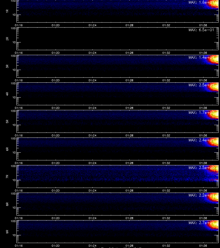
Task: Select the MAX: 2.7e+01 annotation
Action: point(201,223)
